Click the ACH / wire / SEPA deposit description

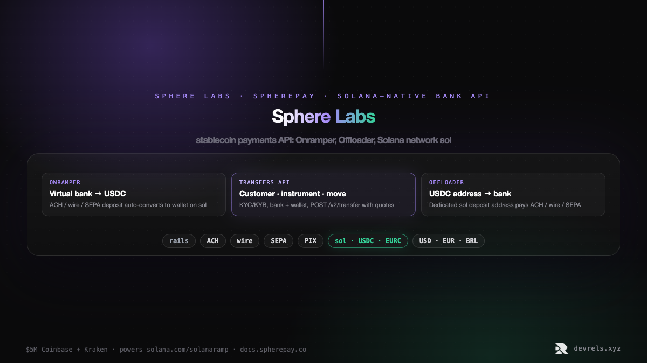tap(128, 205)
